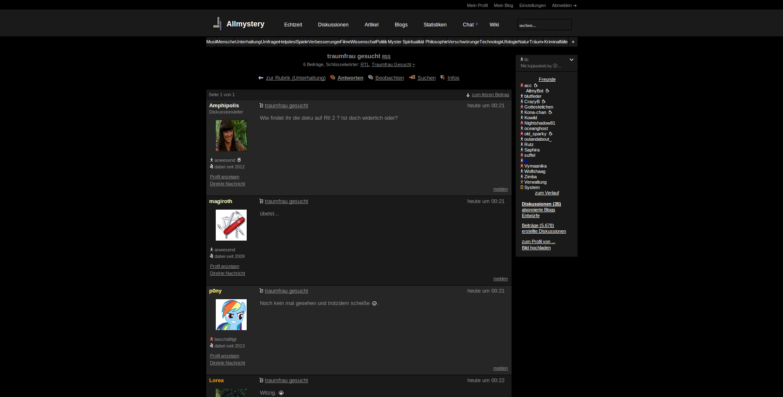Open the Statistiken menu item
This screenshot has height=397, width=783.
pos(435,25)
